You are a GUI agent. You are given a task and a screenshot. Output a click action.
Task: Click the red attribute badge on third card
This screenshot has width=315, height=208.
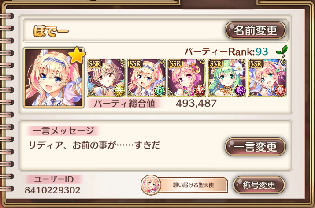click(x=200, y=91)
